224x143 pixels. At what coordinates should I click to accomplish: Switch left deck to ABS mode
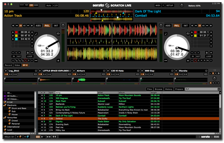(x=38, y=26)
